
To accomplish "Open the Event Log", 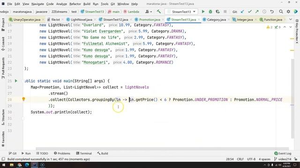I will coord(283,154).
